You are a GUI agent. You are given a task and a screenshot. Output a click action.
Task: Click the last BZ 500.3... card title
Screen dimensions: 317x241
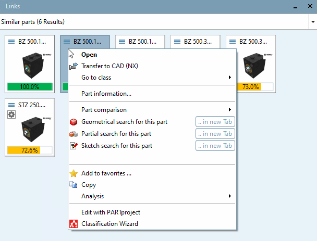point(253,42)
